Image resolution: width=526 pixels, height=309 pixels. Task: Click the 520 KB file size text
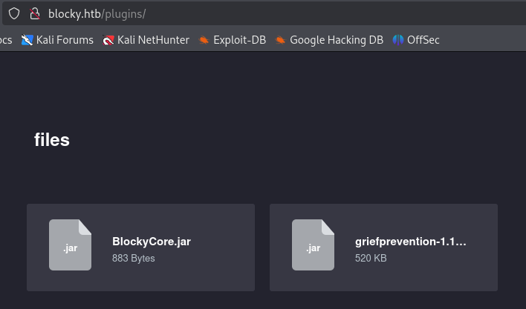(x=371, y=259)
